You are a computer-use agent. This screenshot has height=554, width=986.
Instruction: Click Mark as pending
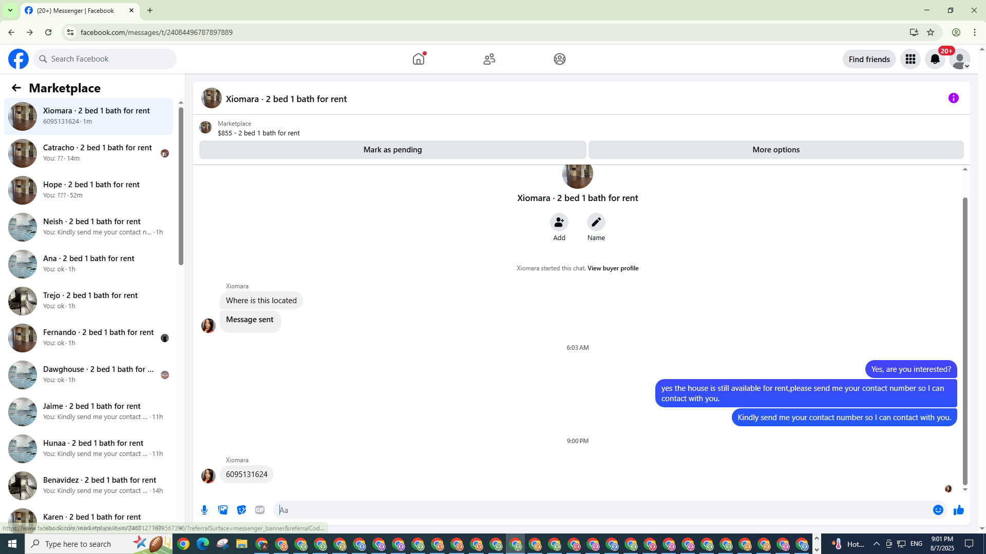pos(393,150)
